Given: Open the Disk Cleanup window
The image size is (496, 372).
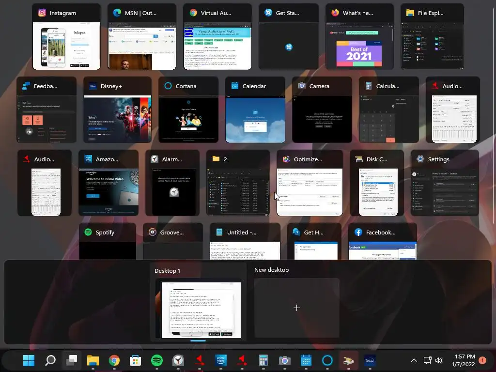Looking at the screenshot, I should coord(377,183).
